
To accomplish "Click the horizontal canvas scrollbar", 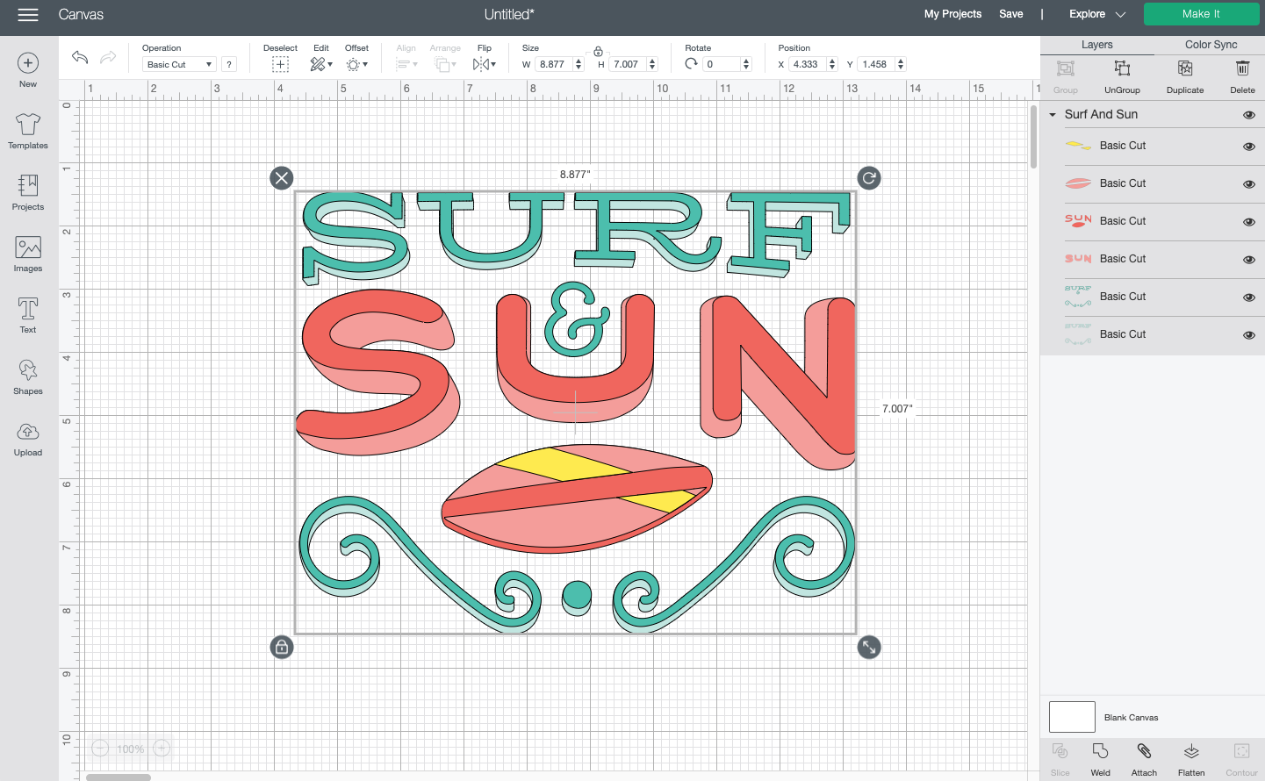I will 119,777.
